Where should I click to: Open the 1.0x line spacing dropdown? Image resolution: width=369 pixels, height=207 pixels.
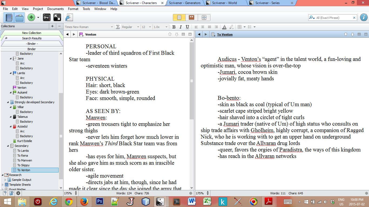160,27
